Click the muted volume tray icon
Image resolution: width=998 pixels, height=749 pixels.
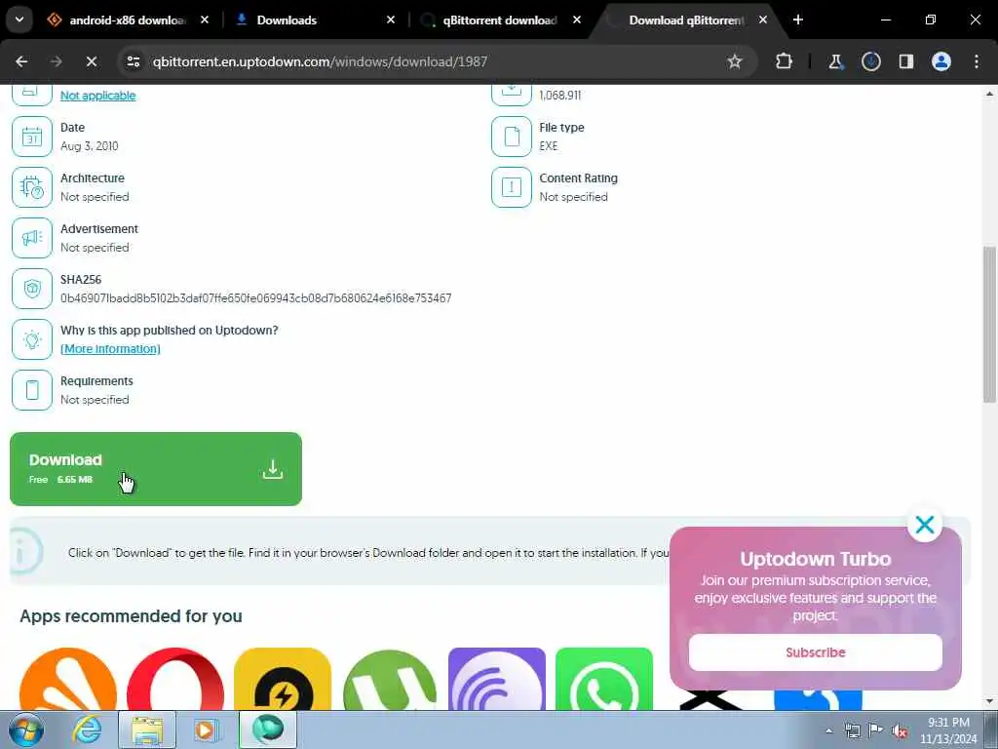900,730
